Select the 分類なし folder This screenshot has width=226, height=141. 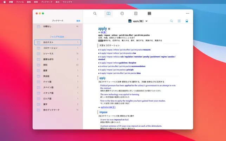(x=58, y=26)
